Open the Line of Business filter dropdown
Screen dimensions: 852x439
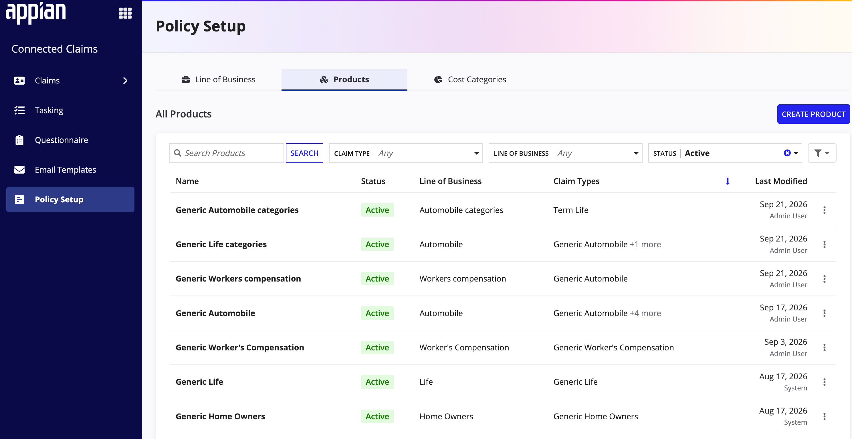coord(565,153)
